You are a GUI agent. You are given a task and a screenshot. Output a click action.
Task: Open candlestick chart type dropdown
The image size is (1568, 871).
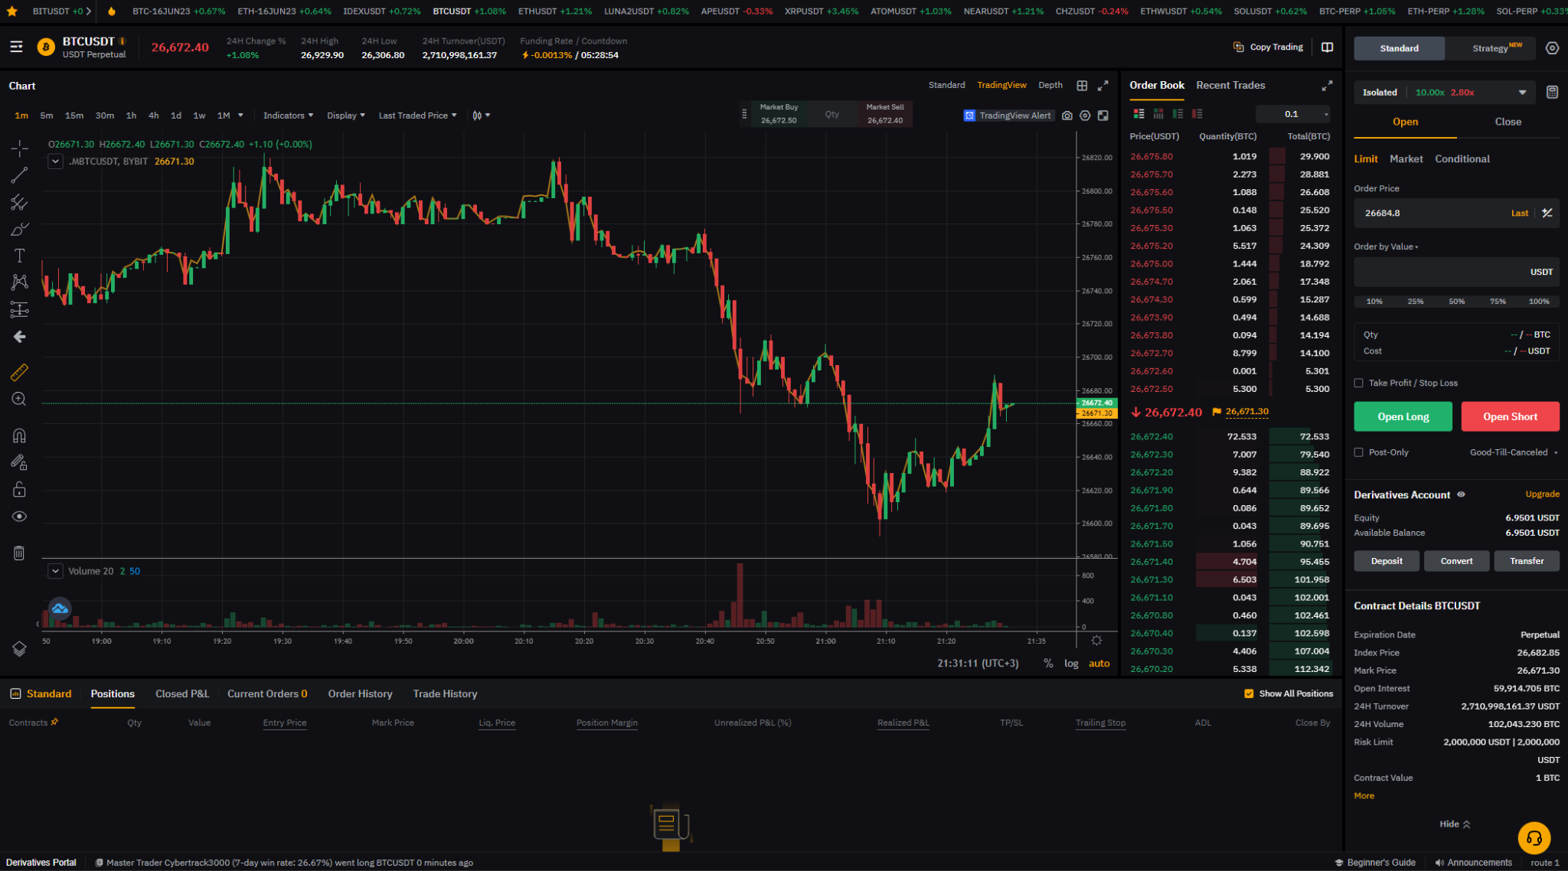(481, 116)
